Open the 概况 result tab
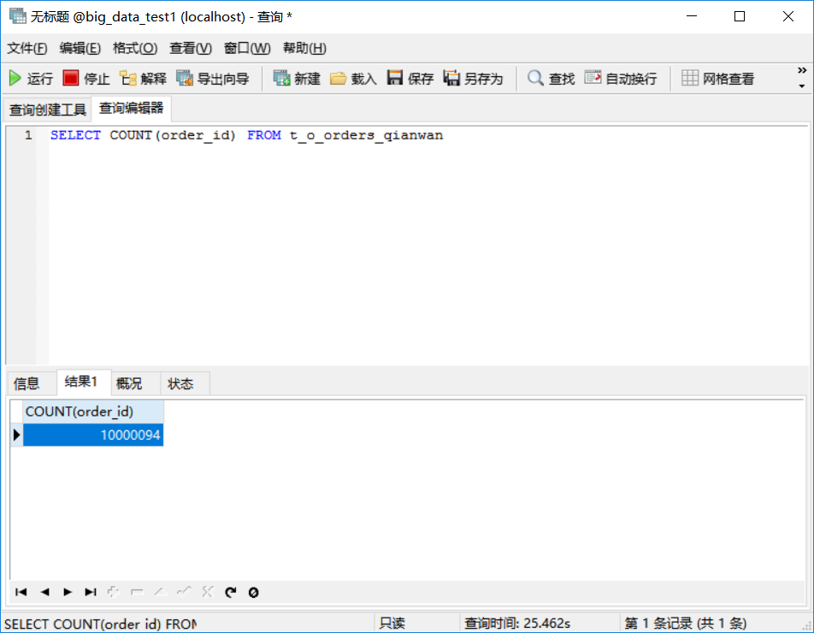This screenshot has width=814, height=633. point(130,382)
